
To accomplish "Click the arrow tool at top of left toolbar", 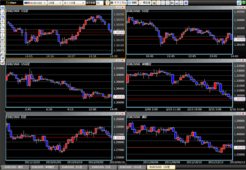I will tap(3, 7).
